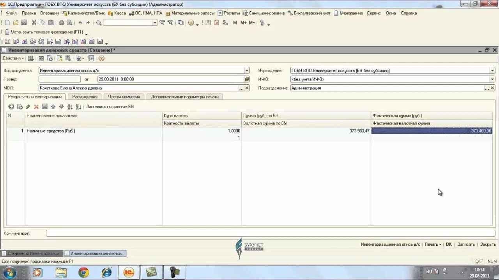Click the Windows Start button
The width and height of the screenshot is (499, 280).
click(x=9, y=272)
